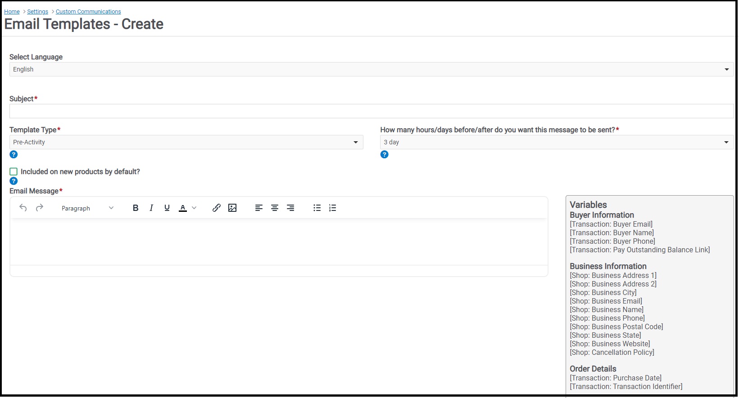Select the [Transaction: Purchase Date] variable

tap(616, 378)
